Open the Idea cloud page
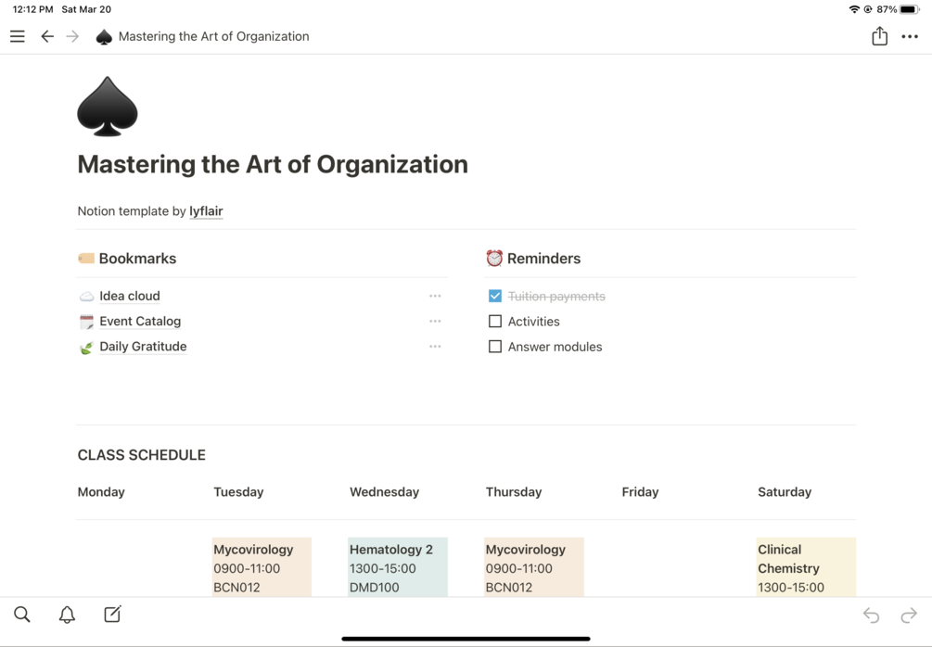Viewport: 932px width, 647px height. [x=130, y=296]
